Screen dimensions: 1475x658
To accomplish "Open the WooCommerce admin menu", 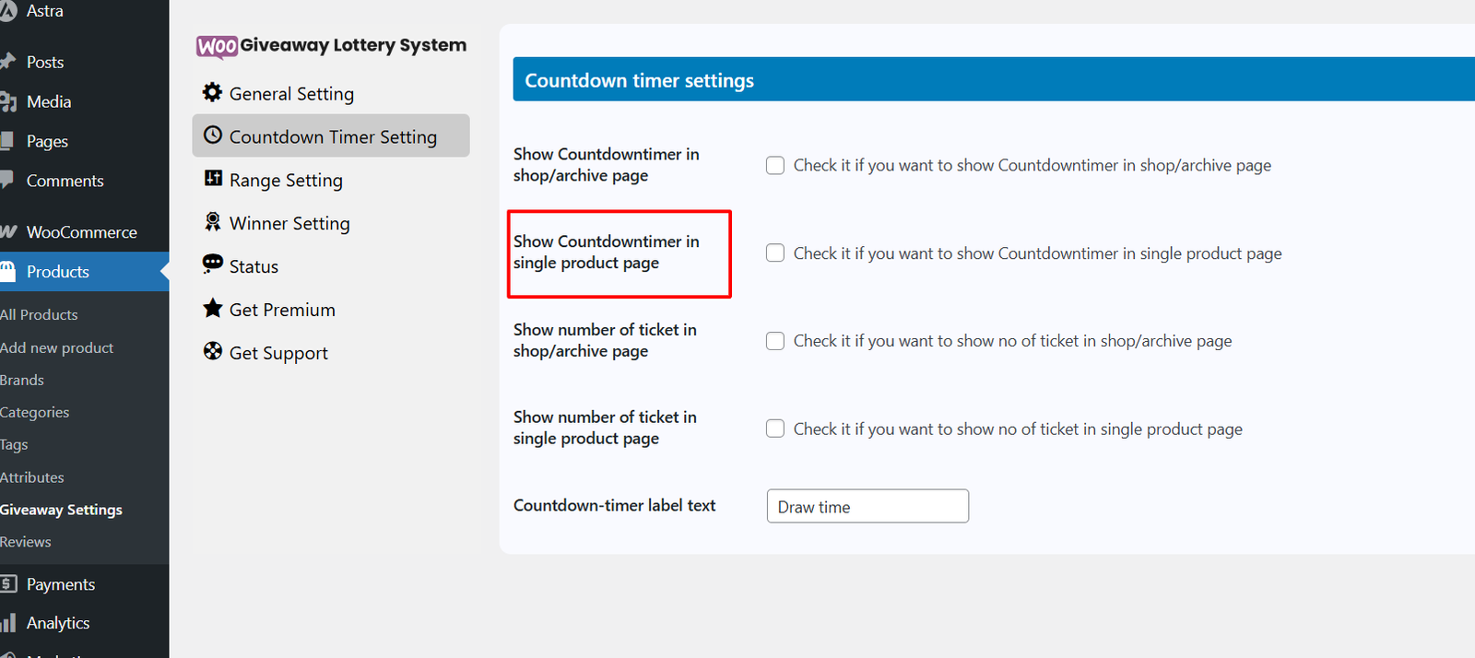I will (x=81, y=232).
